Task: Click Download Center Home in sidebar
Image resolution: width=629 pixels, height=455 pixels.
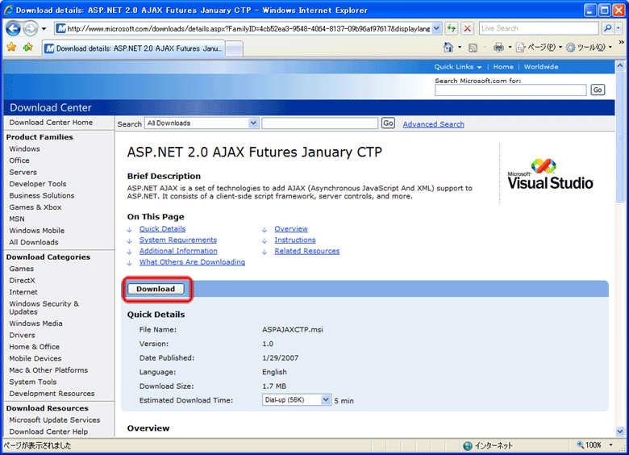Action: click(51, 123)
